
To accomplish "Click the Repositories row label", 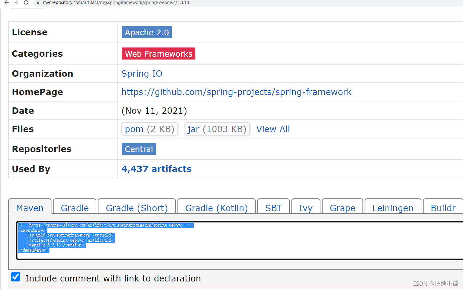I will point(42,149).
